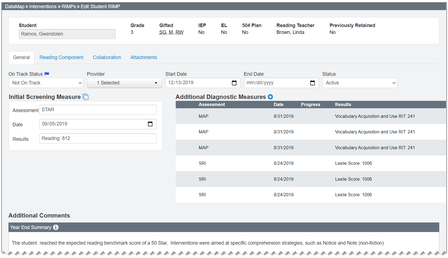Click the Interventions breadcrumb link
Screen dimensions: 448x258
43,7
